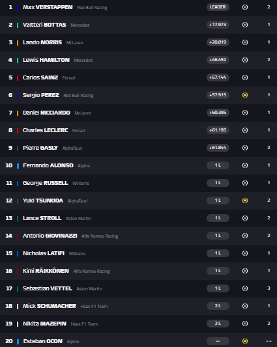Click Verstappen's hard tyre icon

(245, 7)
